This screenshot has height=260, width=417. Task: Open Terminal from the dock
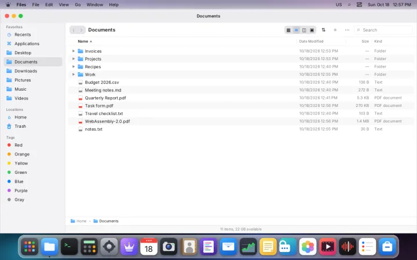point(69,247)
